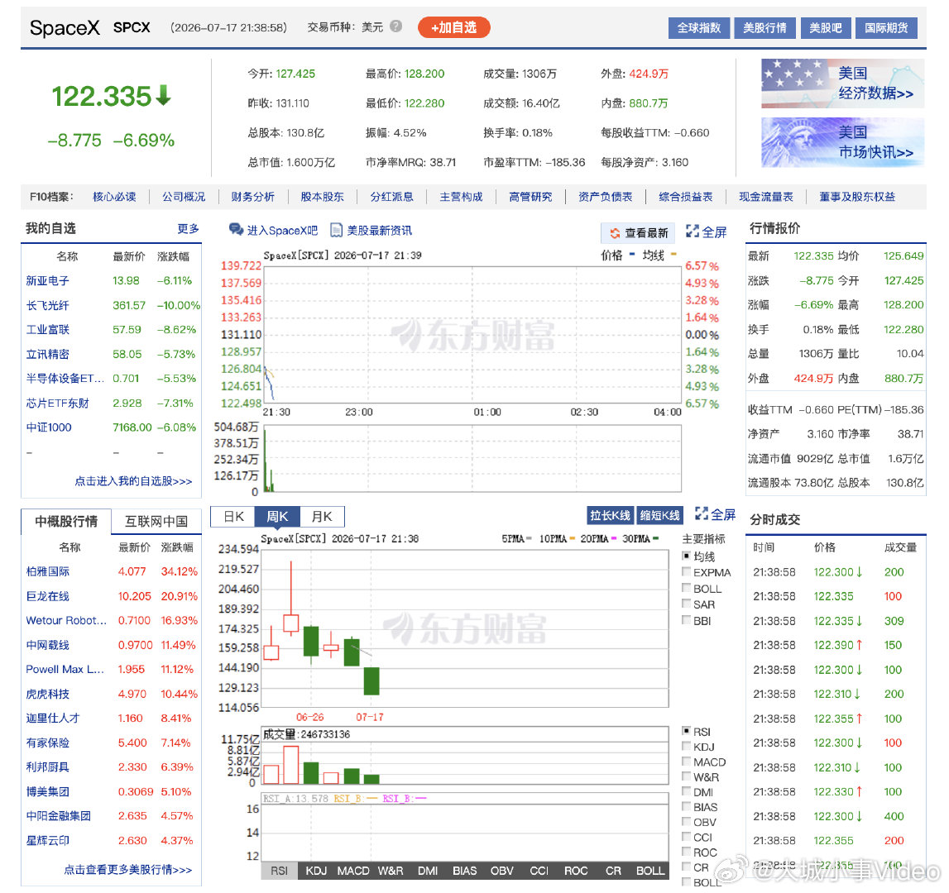Select the BBI indicator checkbox
Viewport: 949px width, 893px height.
point(687,619)
